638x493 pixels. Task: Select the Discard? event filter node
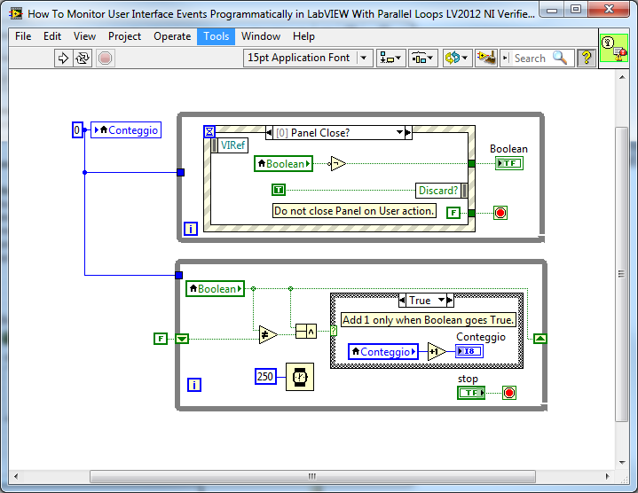pyautogui.click(x=442, y=191)
